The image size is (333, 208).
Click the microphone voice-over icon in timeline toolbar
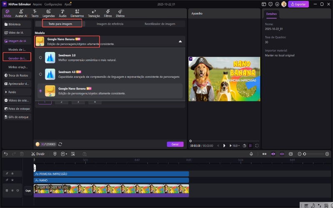[x=251, y=154]
